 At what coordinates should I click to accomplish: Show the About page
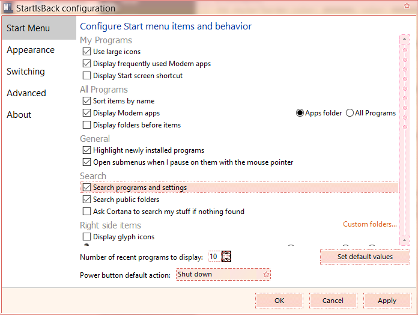(x=19, y=115)
